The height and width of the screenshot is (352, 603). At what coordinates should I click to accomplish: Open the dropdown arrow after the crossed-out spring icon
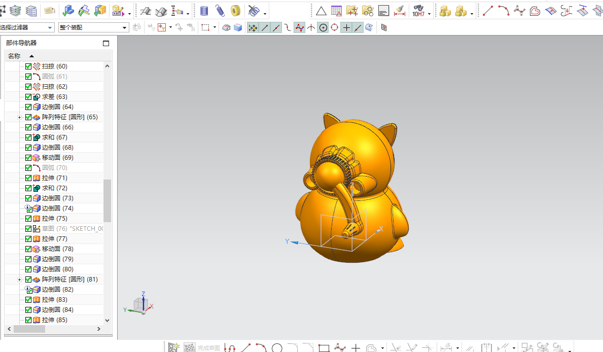pyautogui.click(x=265, y=14)
